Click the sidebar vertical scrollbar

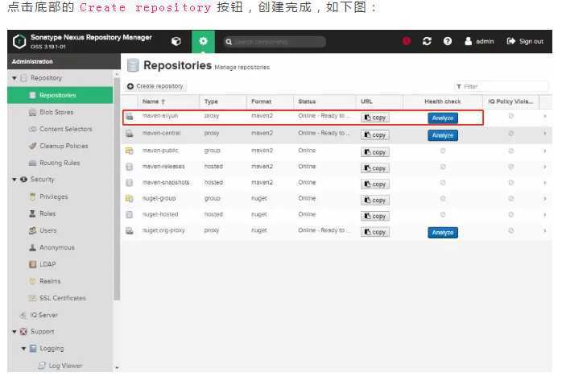point(117,189)
